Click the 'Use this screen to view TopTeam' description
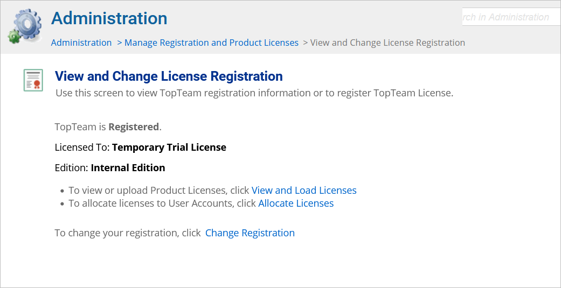561x288 pixels. tap(254, 93)
